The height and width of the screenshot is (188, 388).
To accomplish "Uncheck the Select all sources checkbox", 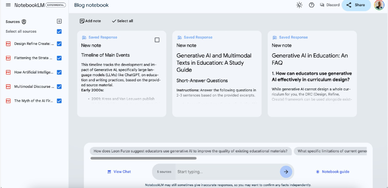I will 59,32.
